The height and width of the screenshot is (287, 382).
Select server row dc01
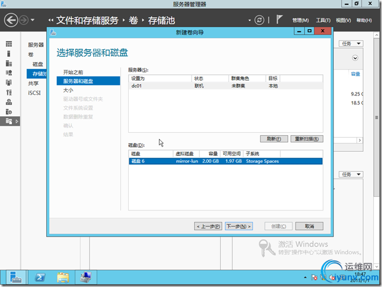click(x=225, y=86)
